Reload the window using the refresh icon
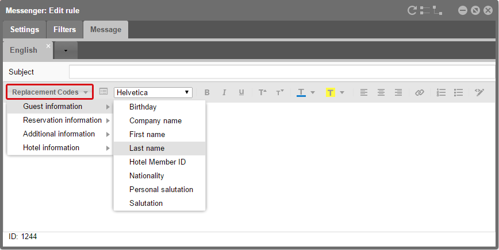Screen dimensions: 499x250 click(412, 10)
